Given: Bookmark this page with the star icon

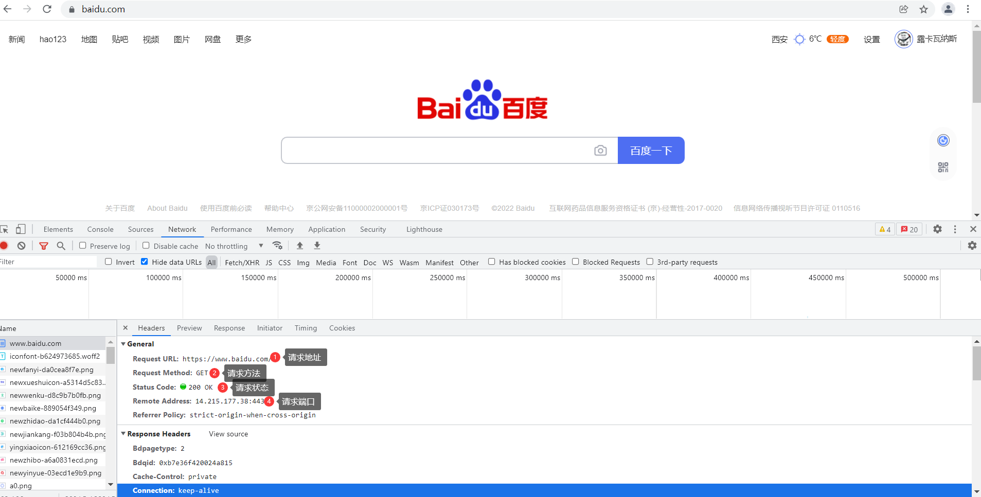Looking at the screenshot, I should 924,9.
